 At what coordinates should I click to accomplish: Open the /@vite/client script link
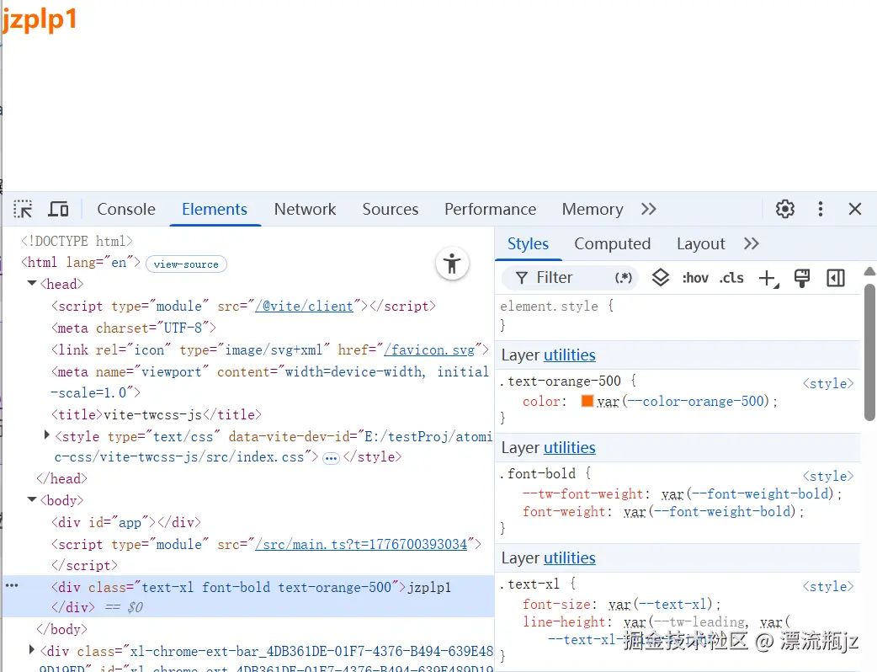pyautogui.click(x=305, y=306)
